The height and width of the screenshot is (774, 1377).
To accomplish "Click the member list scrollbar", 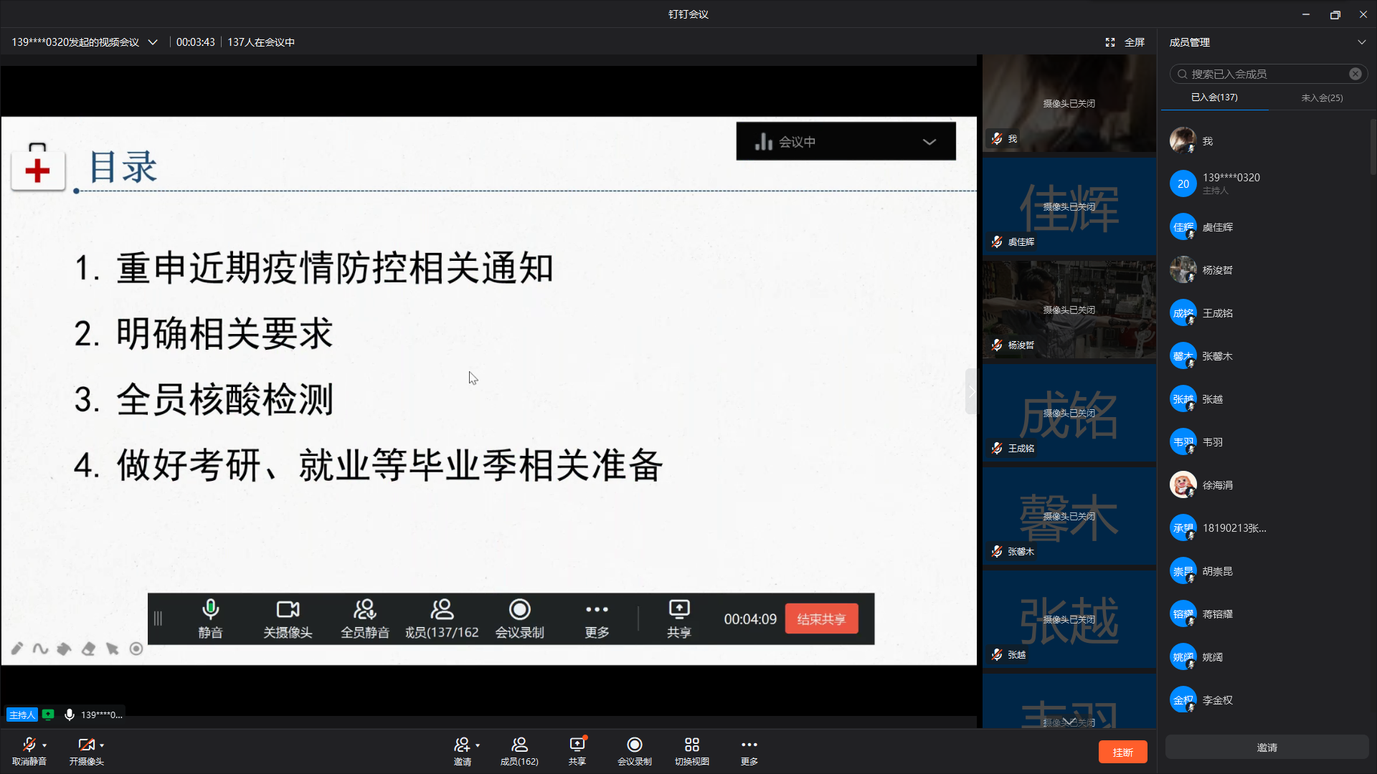I will [1373, 147].
